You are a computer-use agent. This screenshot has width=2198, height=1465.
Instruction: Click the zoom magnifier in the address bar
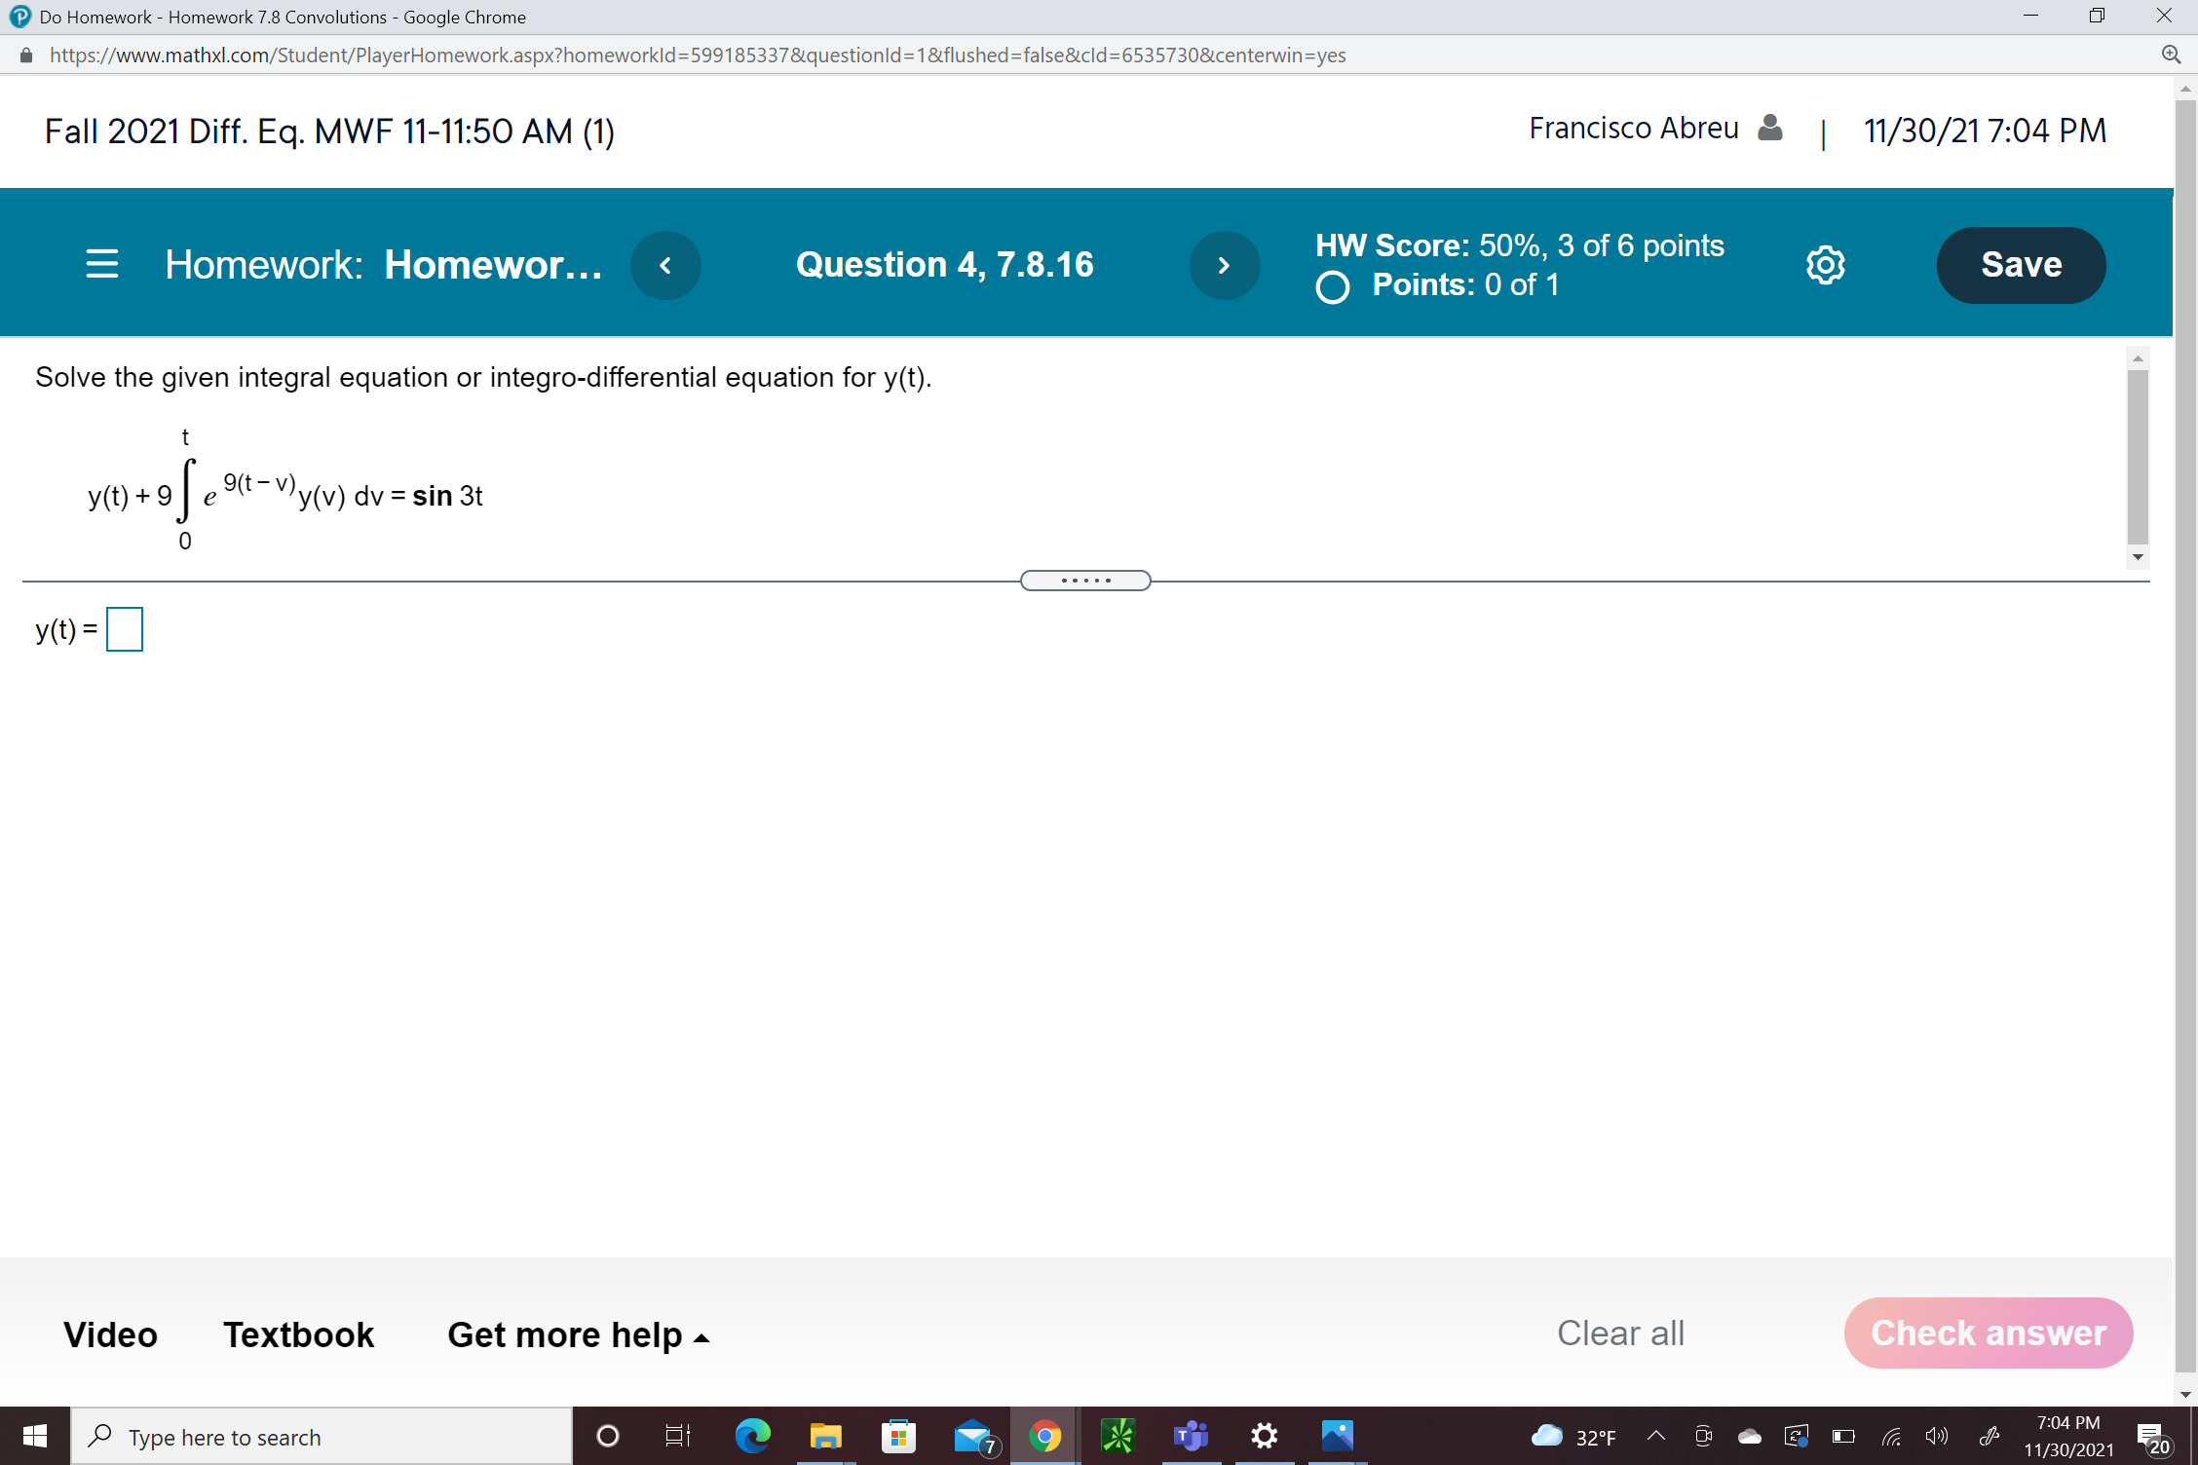tap(2172, 55)
